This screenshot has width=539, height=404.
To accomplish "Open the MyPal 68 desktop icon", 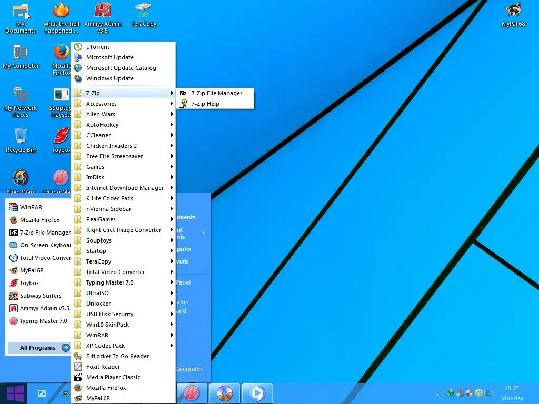I will tap(513, 15).
